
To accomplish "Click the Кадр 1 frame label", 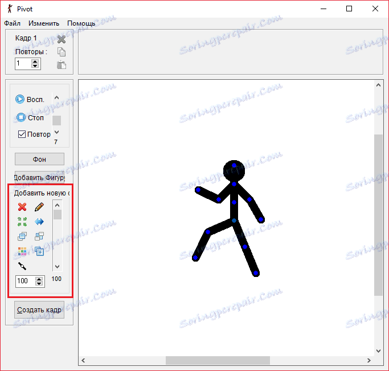I will coord(26,38).
